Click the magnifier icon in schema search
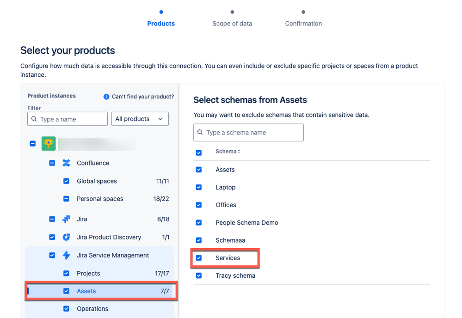 tap(200, 132)
